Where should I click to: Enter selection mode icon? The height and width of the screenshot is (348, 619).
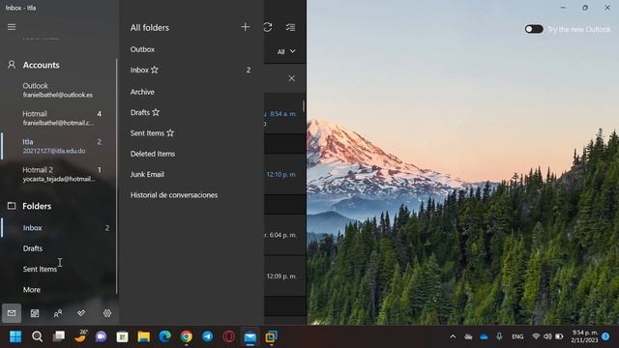tap(290, 27)
